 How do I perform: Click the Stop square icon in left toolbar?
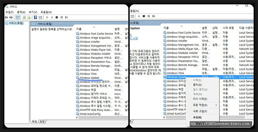click(x=57, y=17)
